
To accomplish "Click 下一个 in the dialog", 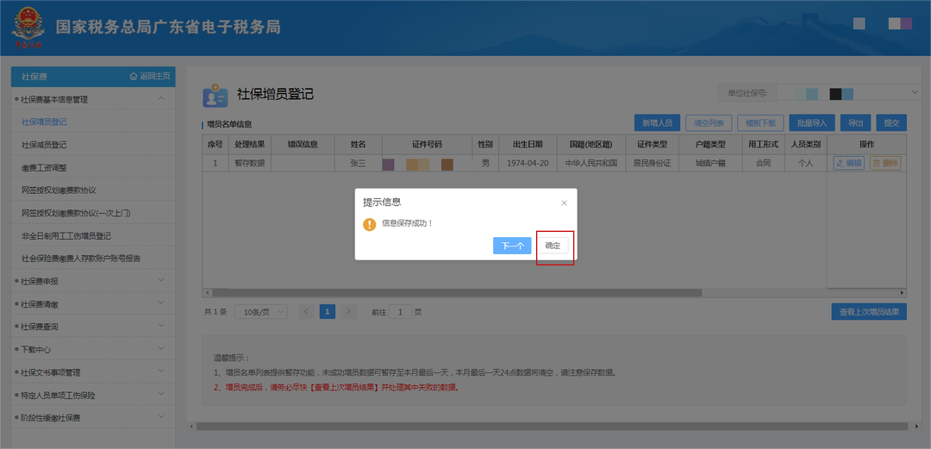I will point(512,246).
